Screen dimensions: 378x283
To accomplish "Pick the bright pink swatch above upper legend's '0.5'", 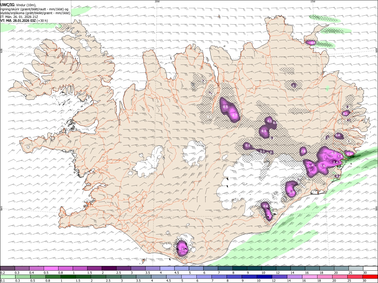I will (x=51, y=268).
